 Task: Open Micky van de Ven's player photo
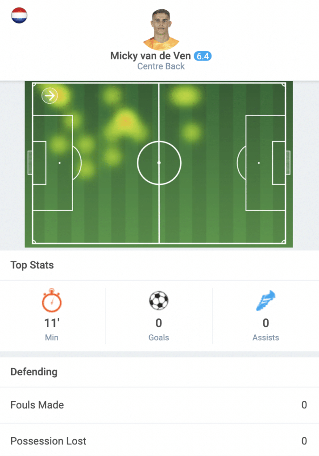161,29
